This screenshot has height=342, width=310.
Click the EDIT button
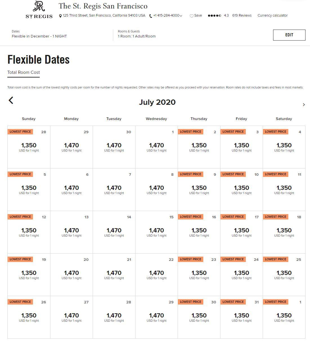coord(289,35)
